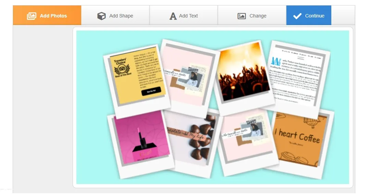
Task: Click the Continue checkmark icon
Action: (297, 16)
